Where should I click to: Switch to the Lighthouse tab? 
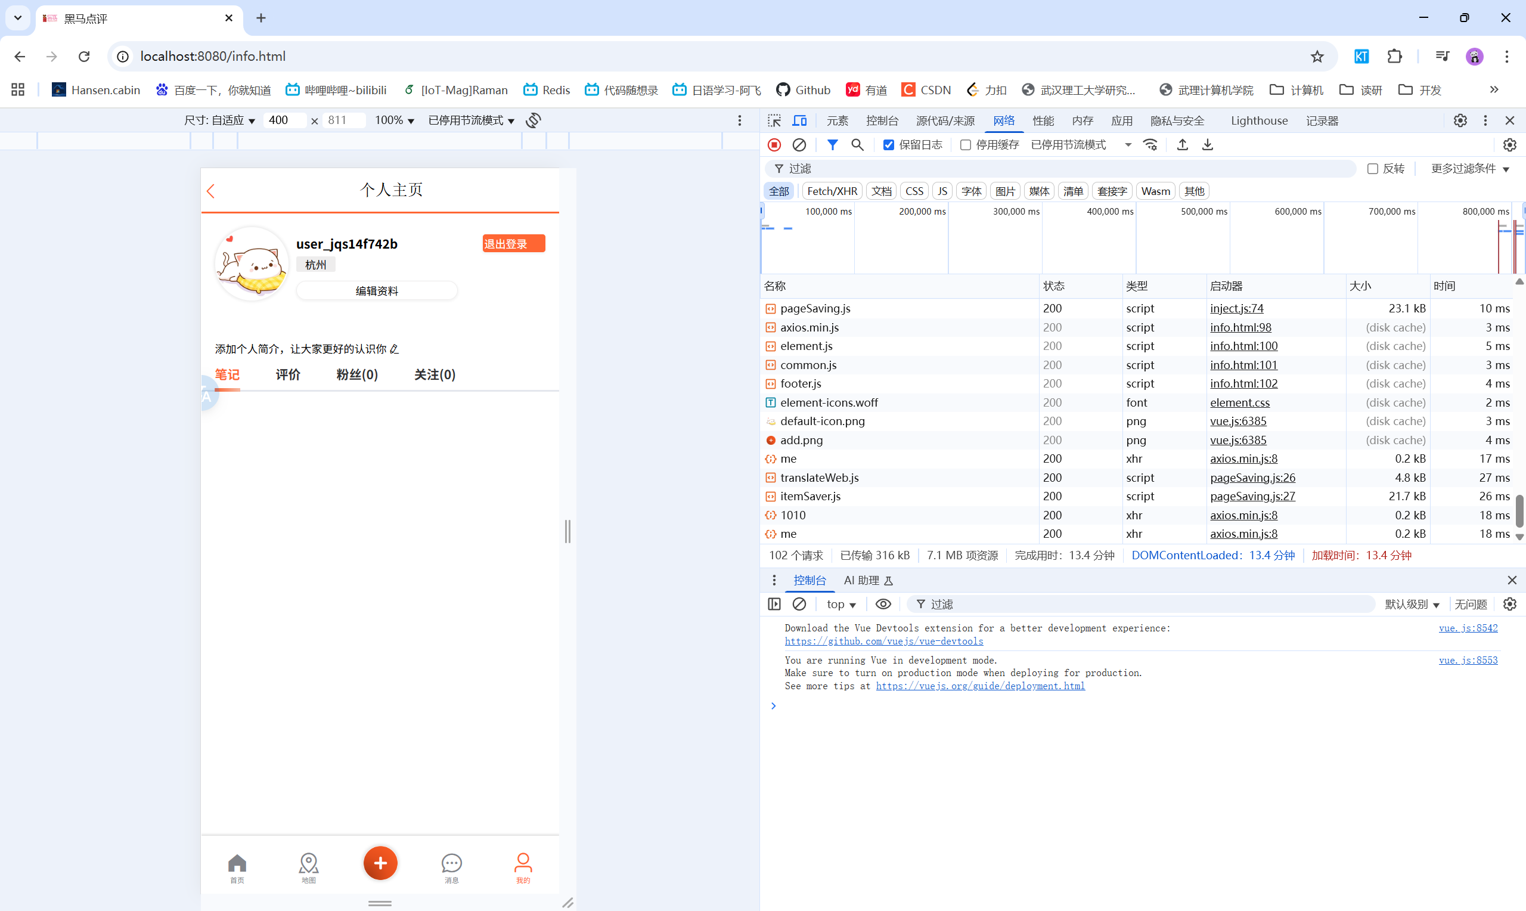(1258, 120)
